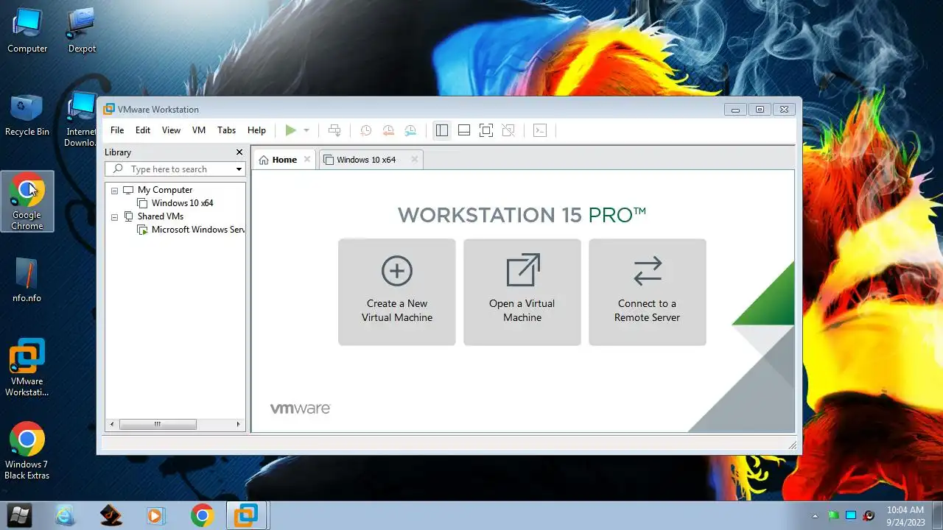
Task: Click the taskbar clock showing 10:04 AM
Action: (x=905, y=515)
